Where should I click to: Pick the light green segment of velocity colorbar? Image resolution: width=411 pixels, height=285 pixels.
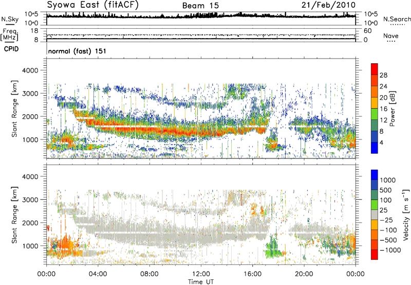click(375, 205)
